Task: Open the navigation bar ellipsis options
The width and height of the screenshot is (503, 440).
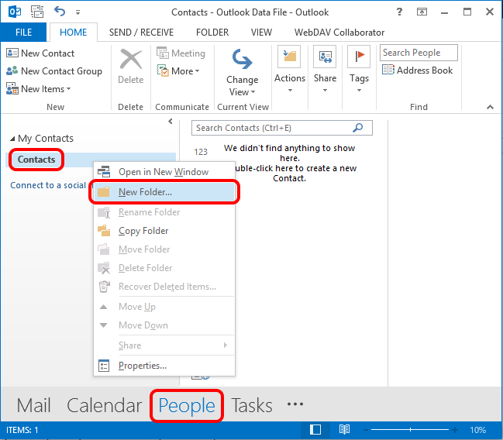Action: point(295,404)
